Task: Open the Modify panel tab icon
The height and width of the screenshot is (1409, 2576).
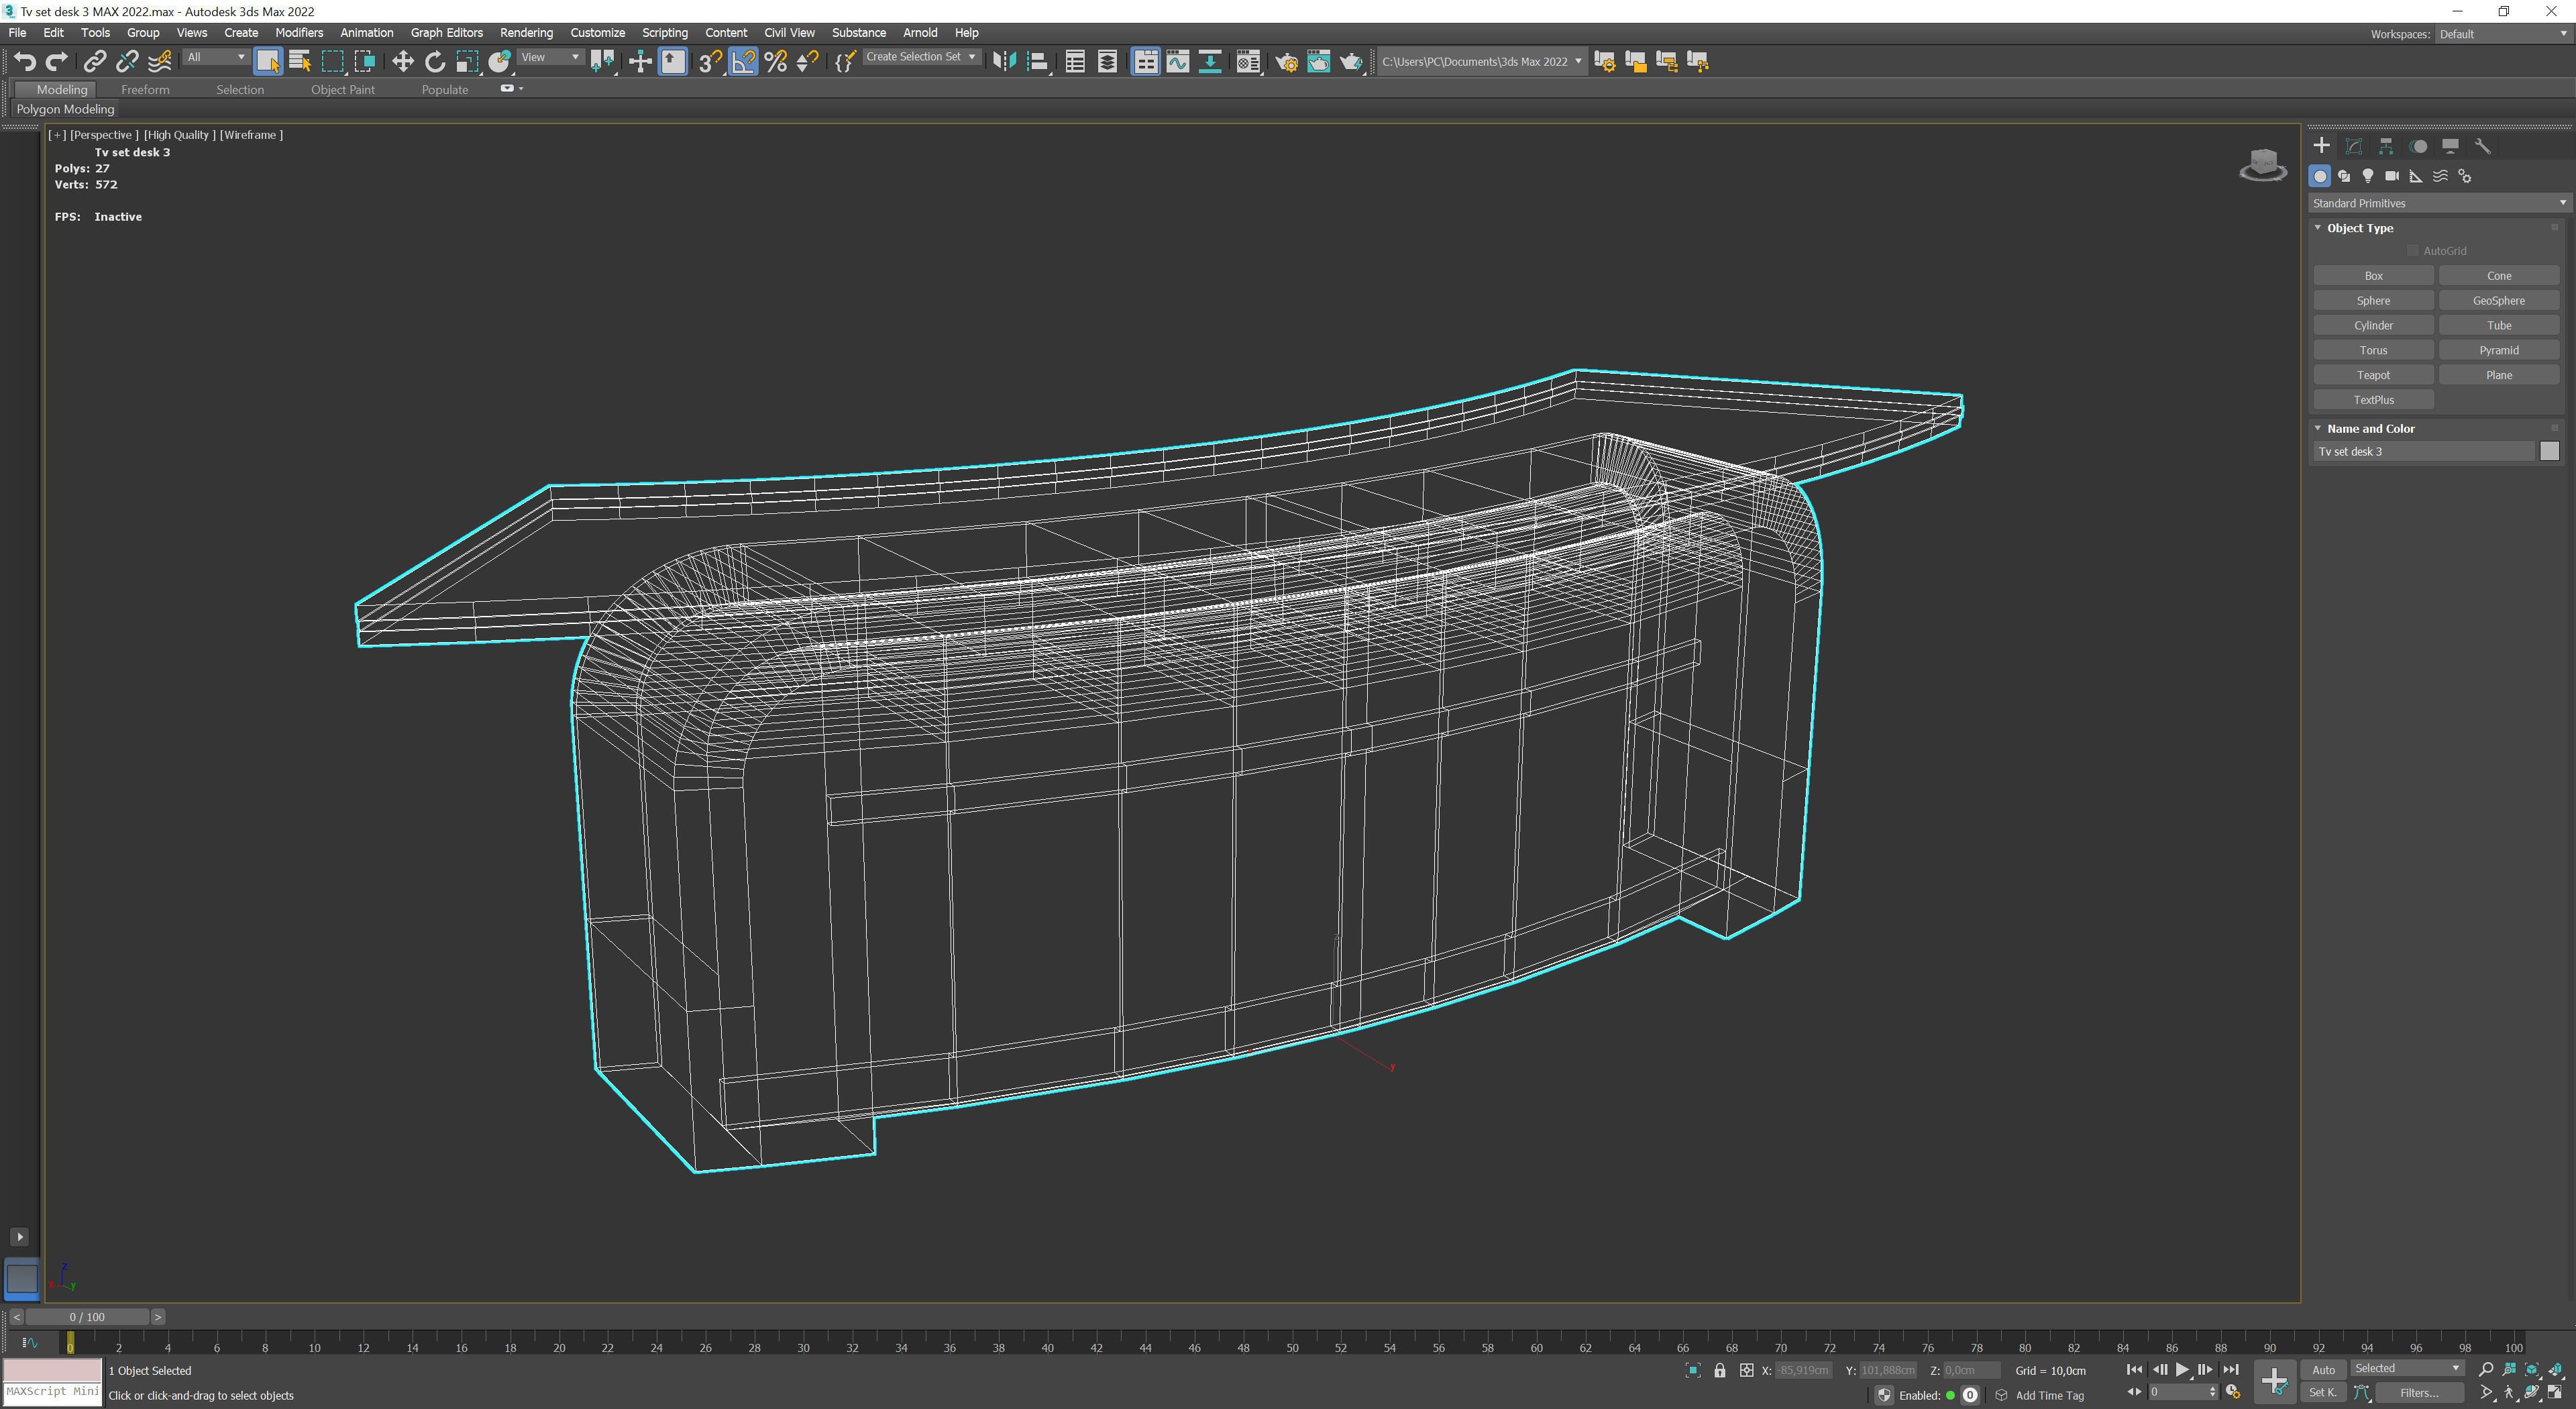Action: pyautogui.click(x=2353, y=146)
